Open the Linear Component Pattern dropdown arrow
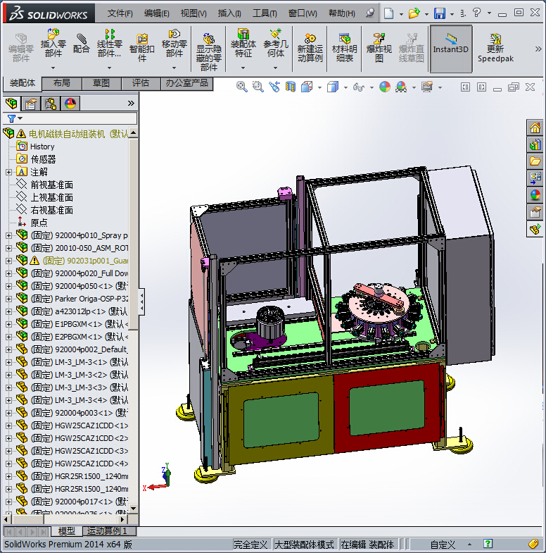 (x=110, y=68)
